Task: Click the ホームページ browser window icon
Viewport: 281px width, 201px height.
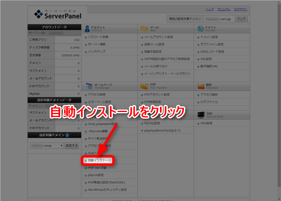Action: click(89, 86)
